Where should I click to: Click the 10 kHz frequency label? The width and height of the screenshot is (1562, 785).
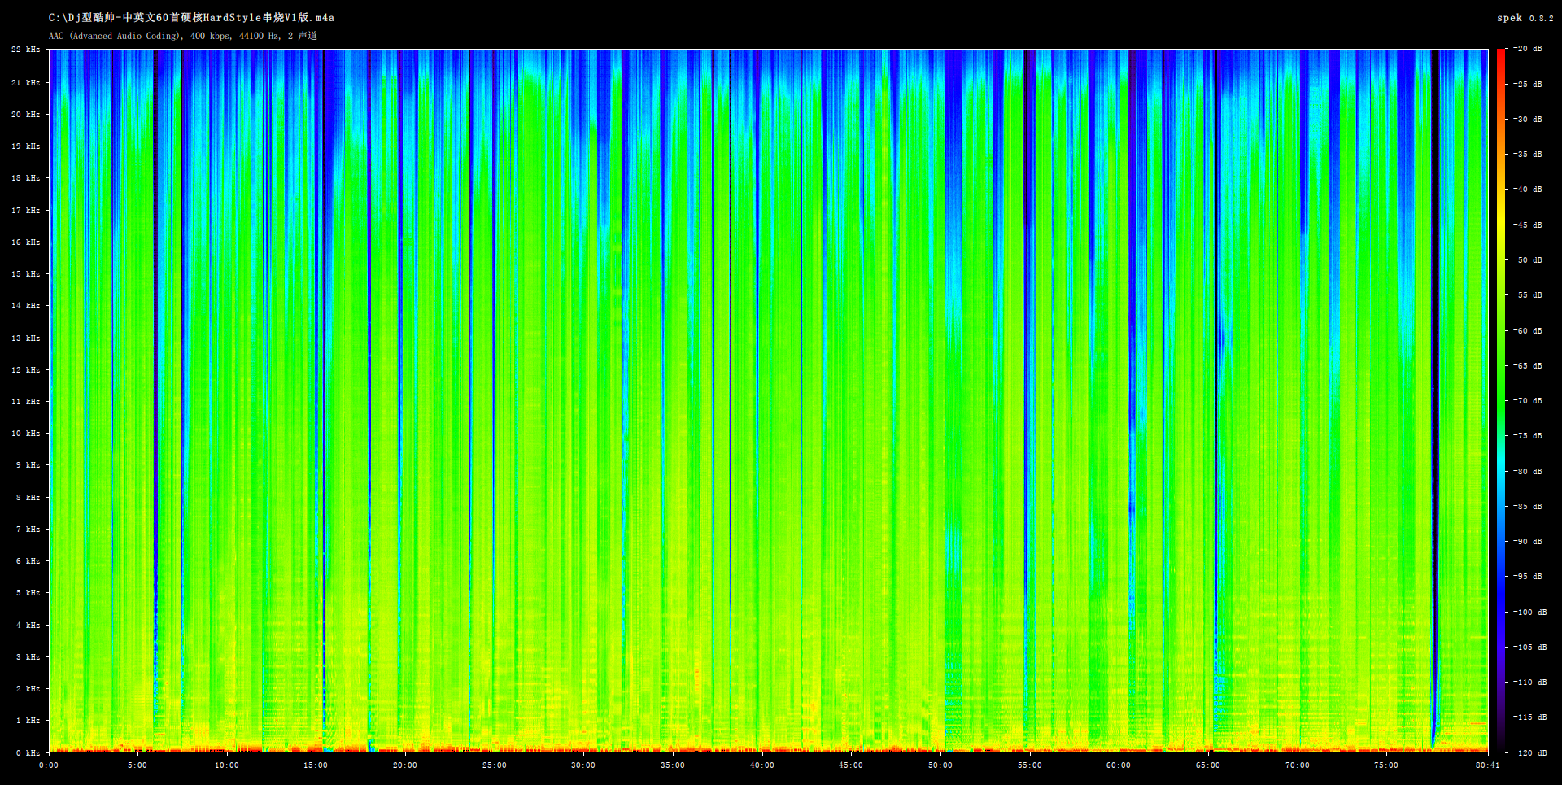coord(25,434)
